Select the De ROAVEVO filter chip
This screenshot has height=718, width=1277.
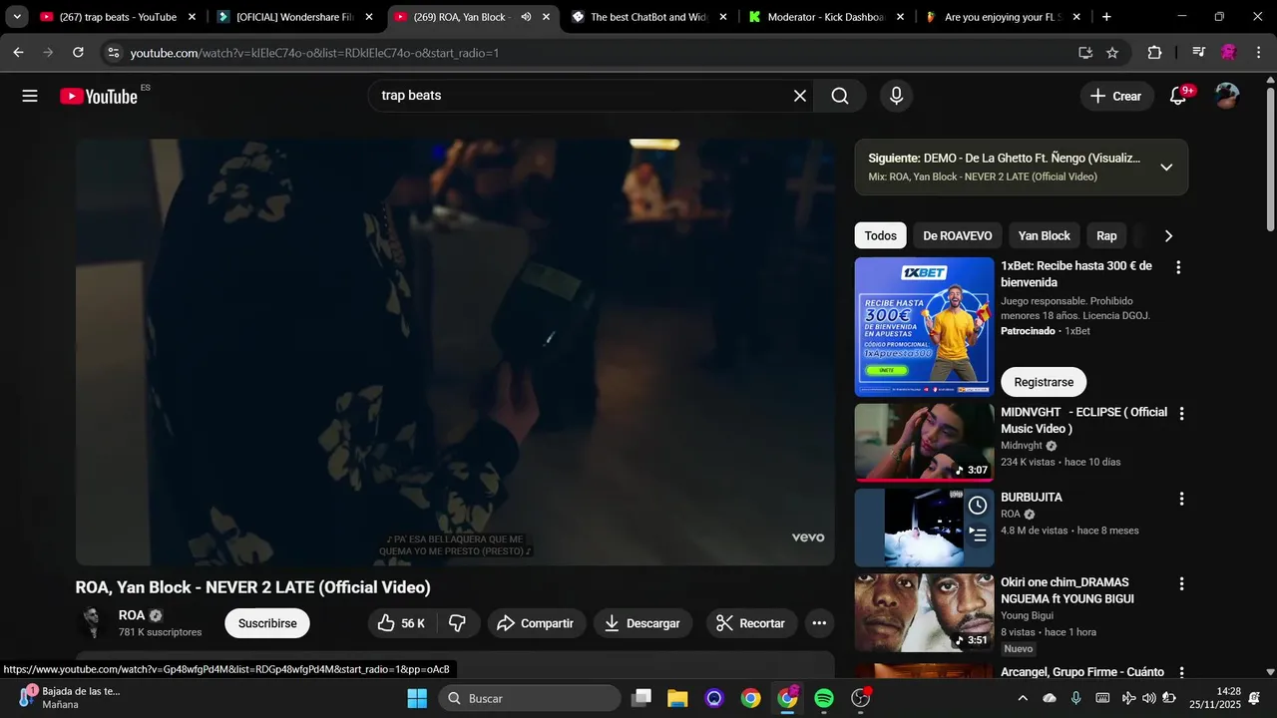tap(958, 235)
